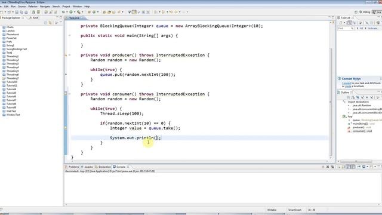Image resolution: width=382 pixels, height=215 pixels.
Task: Click the Save toolbar icon
Action: tap(17, 12)
